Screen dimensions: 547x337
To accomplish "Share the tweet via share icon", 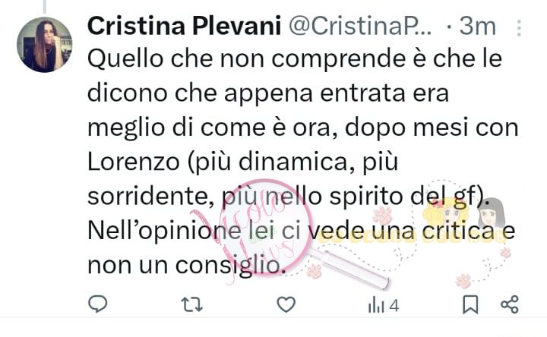I will click(x=510, y=304).
